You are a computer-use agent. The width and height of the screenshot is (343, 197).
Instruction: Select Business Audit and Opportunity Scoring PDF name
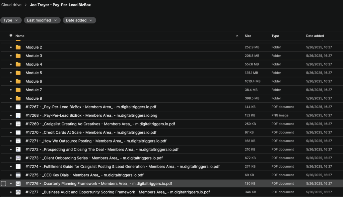point(118,192)
